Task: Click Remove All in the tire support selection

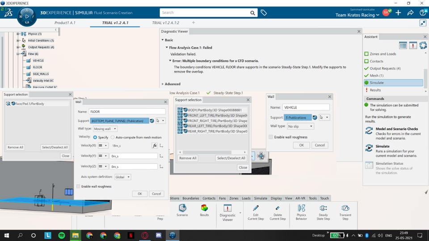Action: (x=188, y=158)
